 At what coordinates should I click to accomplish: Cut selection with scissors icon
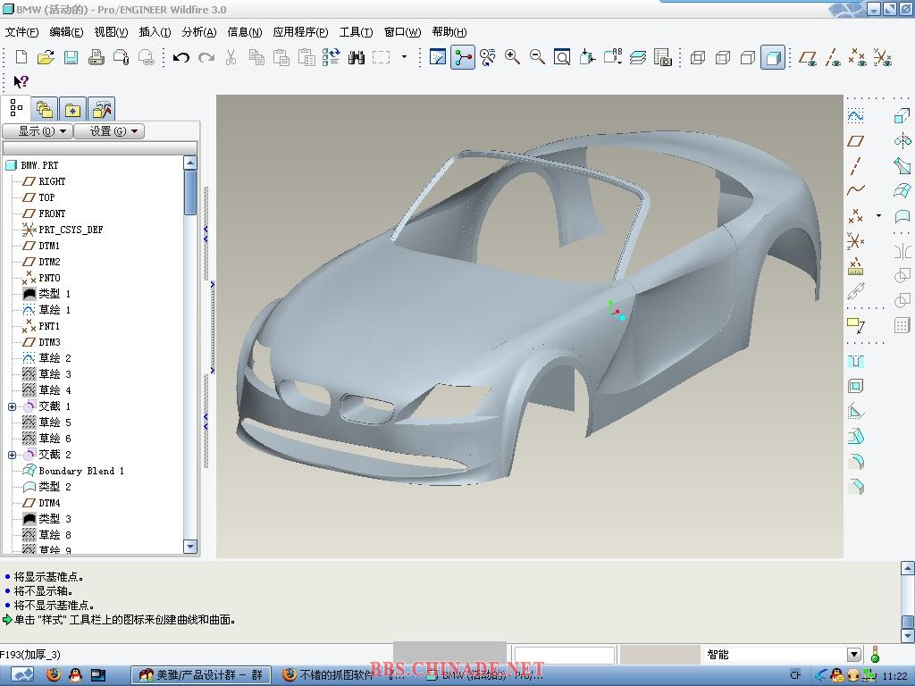tap(231, 57)
